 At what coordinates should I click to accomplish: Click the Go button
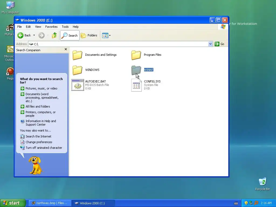click(219, 44)
